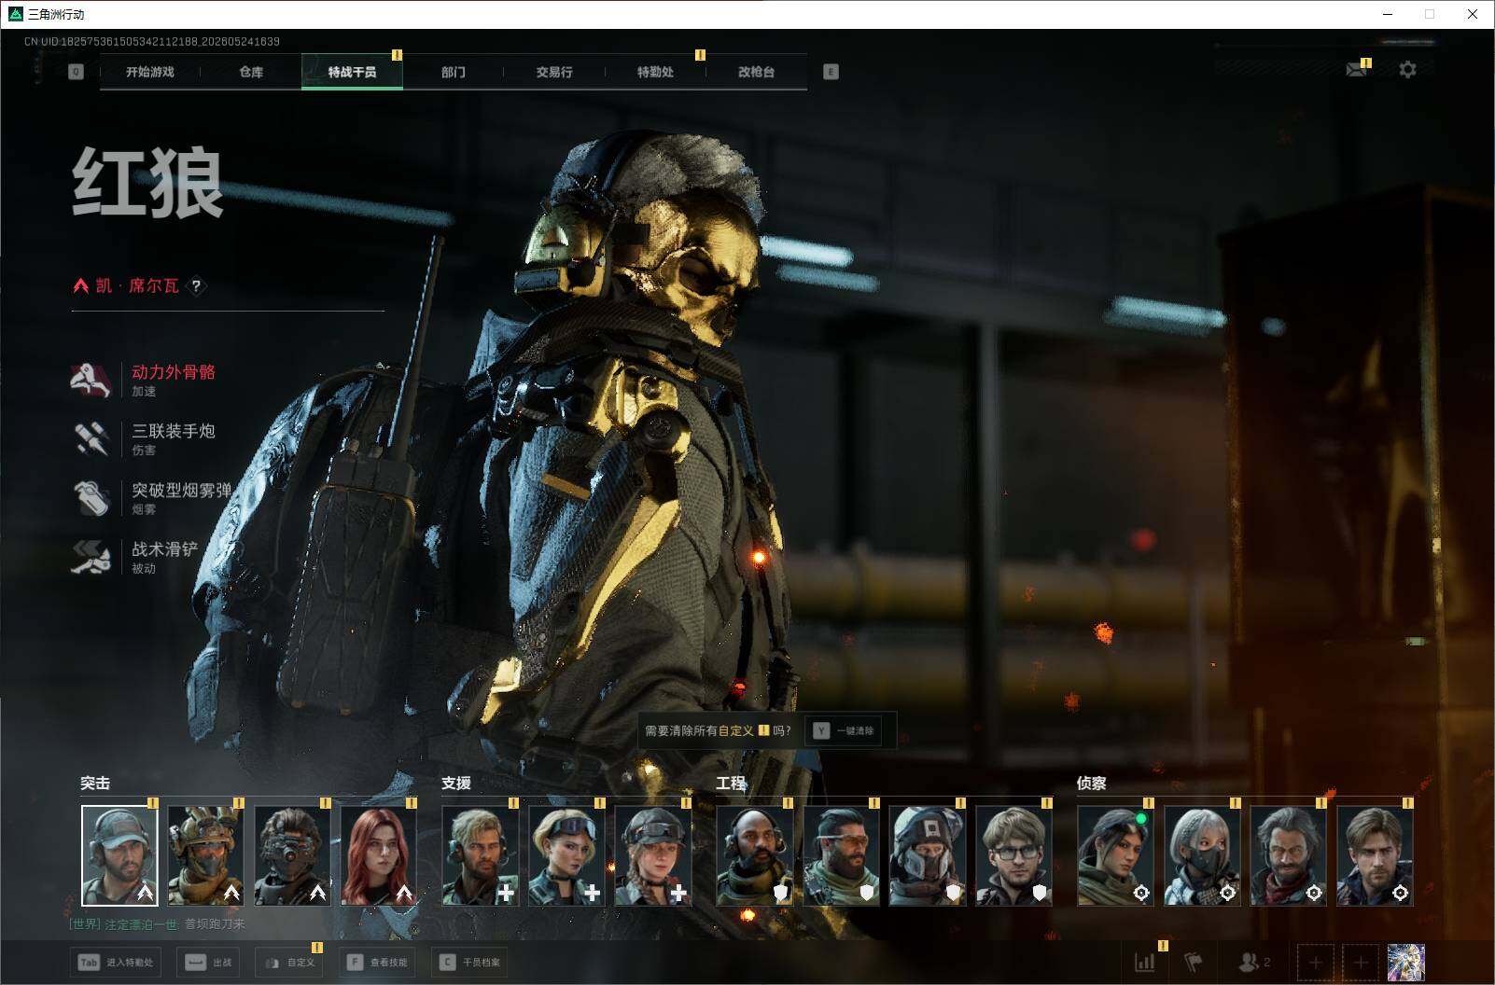The height and width of the screenshot is (985, 1495).
Task: Switch to the 仓库 tab
Action: click(x=251, y=72)
